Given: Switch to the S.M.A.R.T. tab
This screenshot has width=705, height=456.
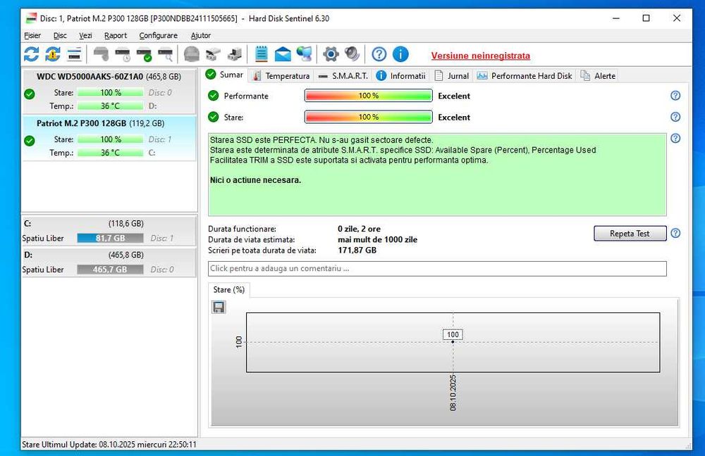Looking at the screenshot, I should 343,76.
